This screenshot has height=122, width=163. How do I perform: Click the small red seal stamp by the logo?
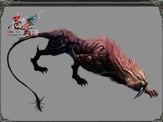(35, 33)
